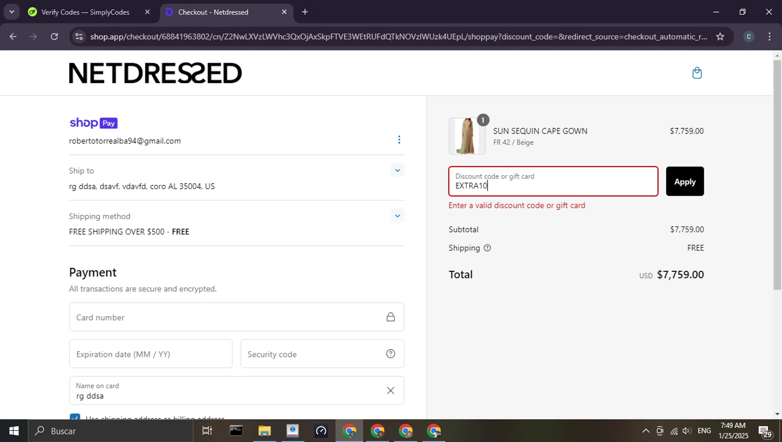
Task: Focus the Discount code or gift card field
Action: [x=553, y=182]
